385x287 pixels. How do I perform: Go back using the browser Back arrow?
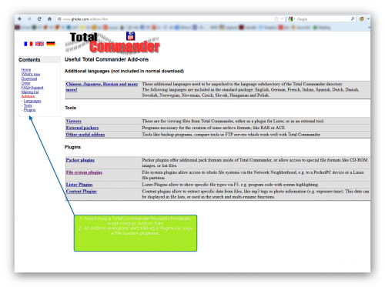pyautogui.click(x=20, y=18)
